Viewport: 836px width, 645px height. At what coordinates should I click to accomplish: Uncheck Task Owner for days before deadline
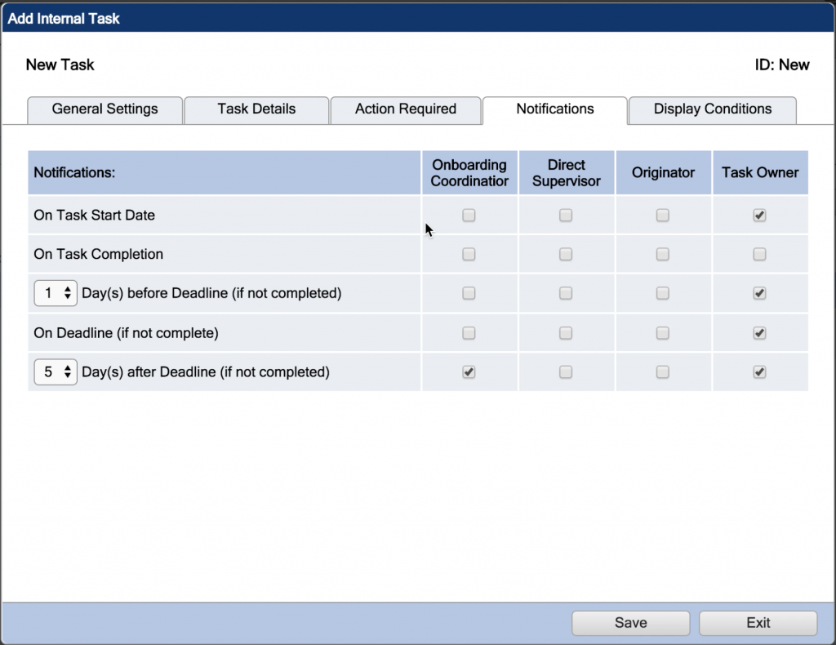tap(759, 293)
